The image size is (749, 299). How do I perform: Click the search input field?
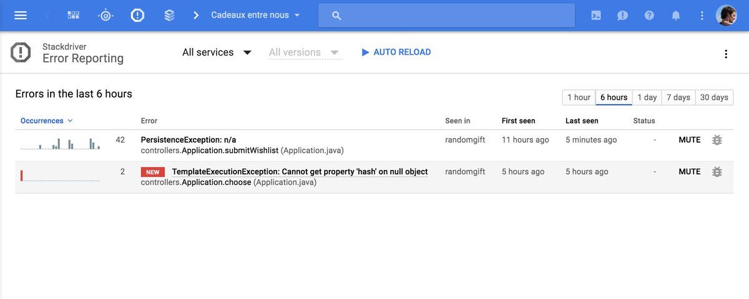coord(446,15)
